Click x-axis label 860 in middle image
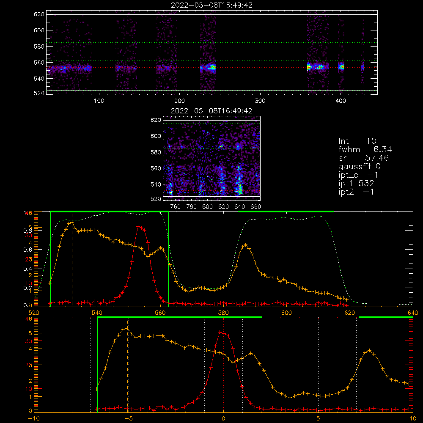 click(x=256, y=207)
